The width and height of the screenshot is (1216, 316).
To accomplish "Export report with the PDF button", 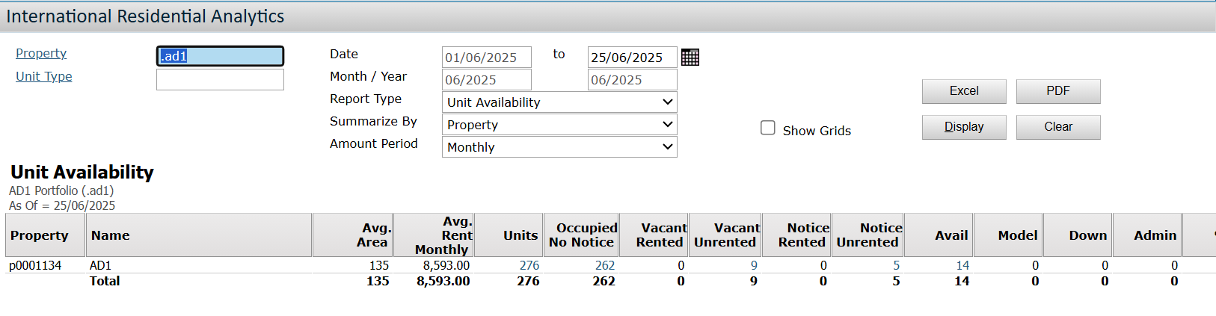I will click(x=1058, y=91).
